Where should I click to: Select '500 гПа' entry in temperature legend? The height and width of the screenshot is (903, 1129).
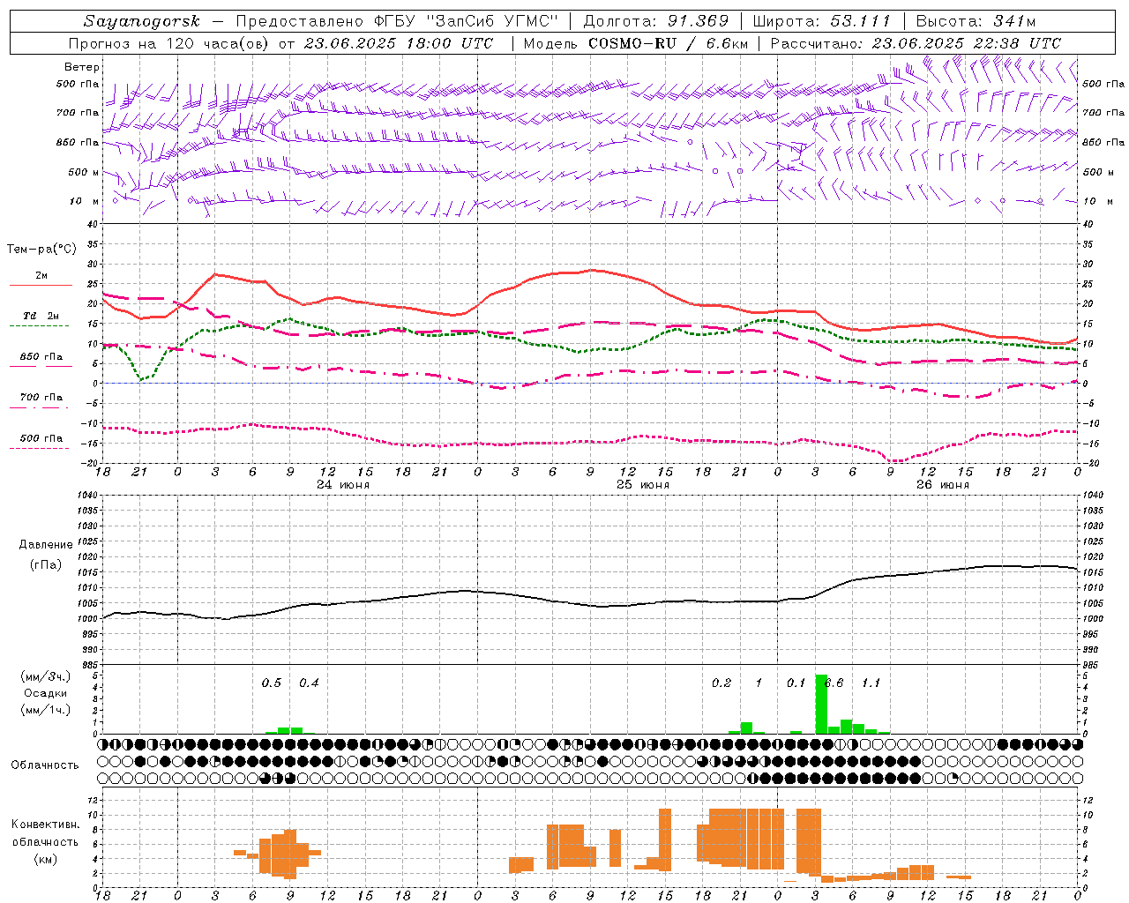[x=41, y=438]
